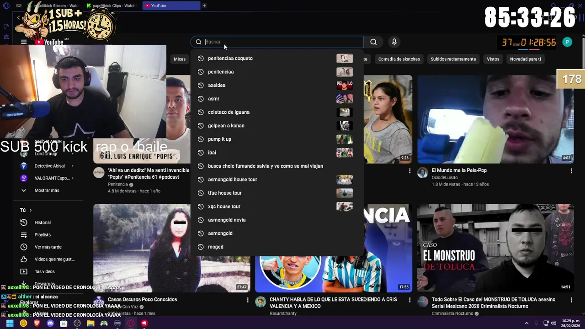Screen dimensions: 585x329
Task: Expand the Tú section chevron
Action: (30, 210)
